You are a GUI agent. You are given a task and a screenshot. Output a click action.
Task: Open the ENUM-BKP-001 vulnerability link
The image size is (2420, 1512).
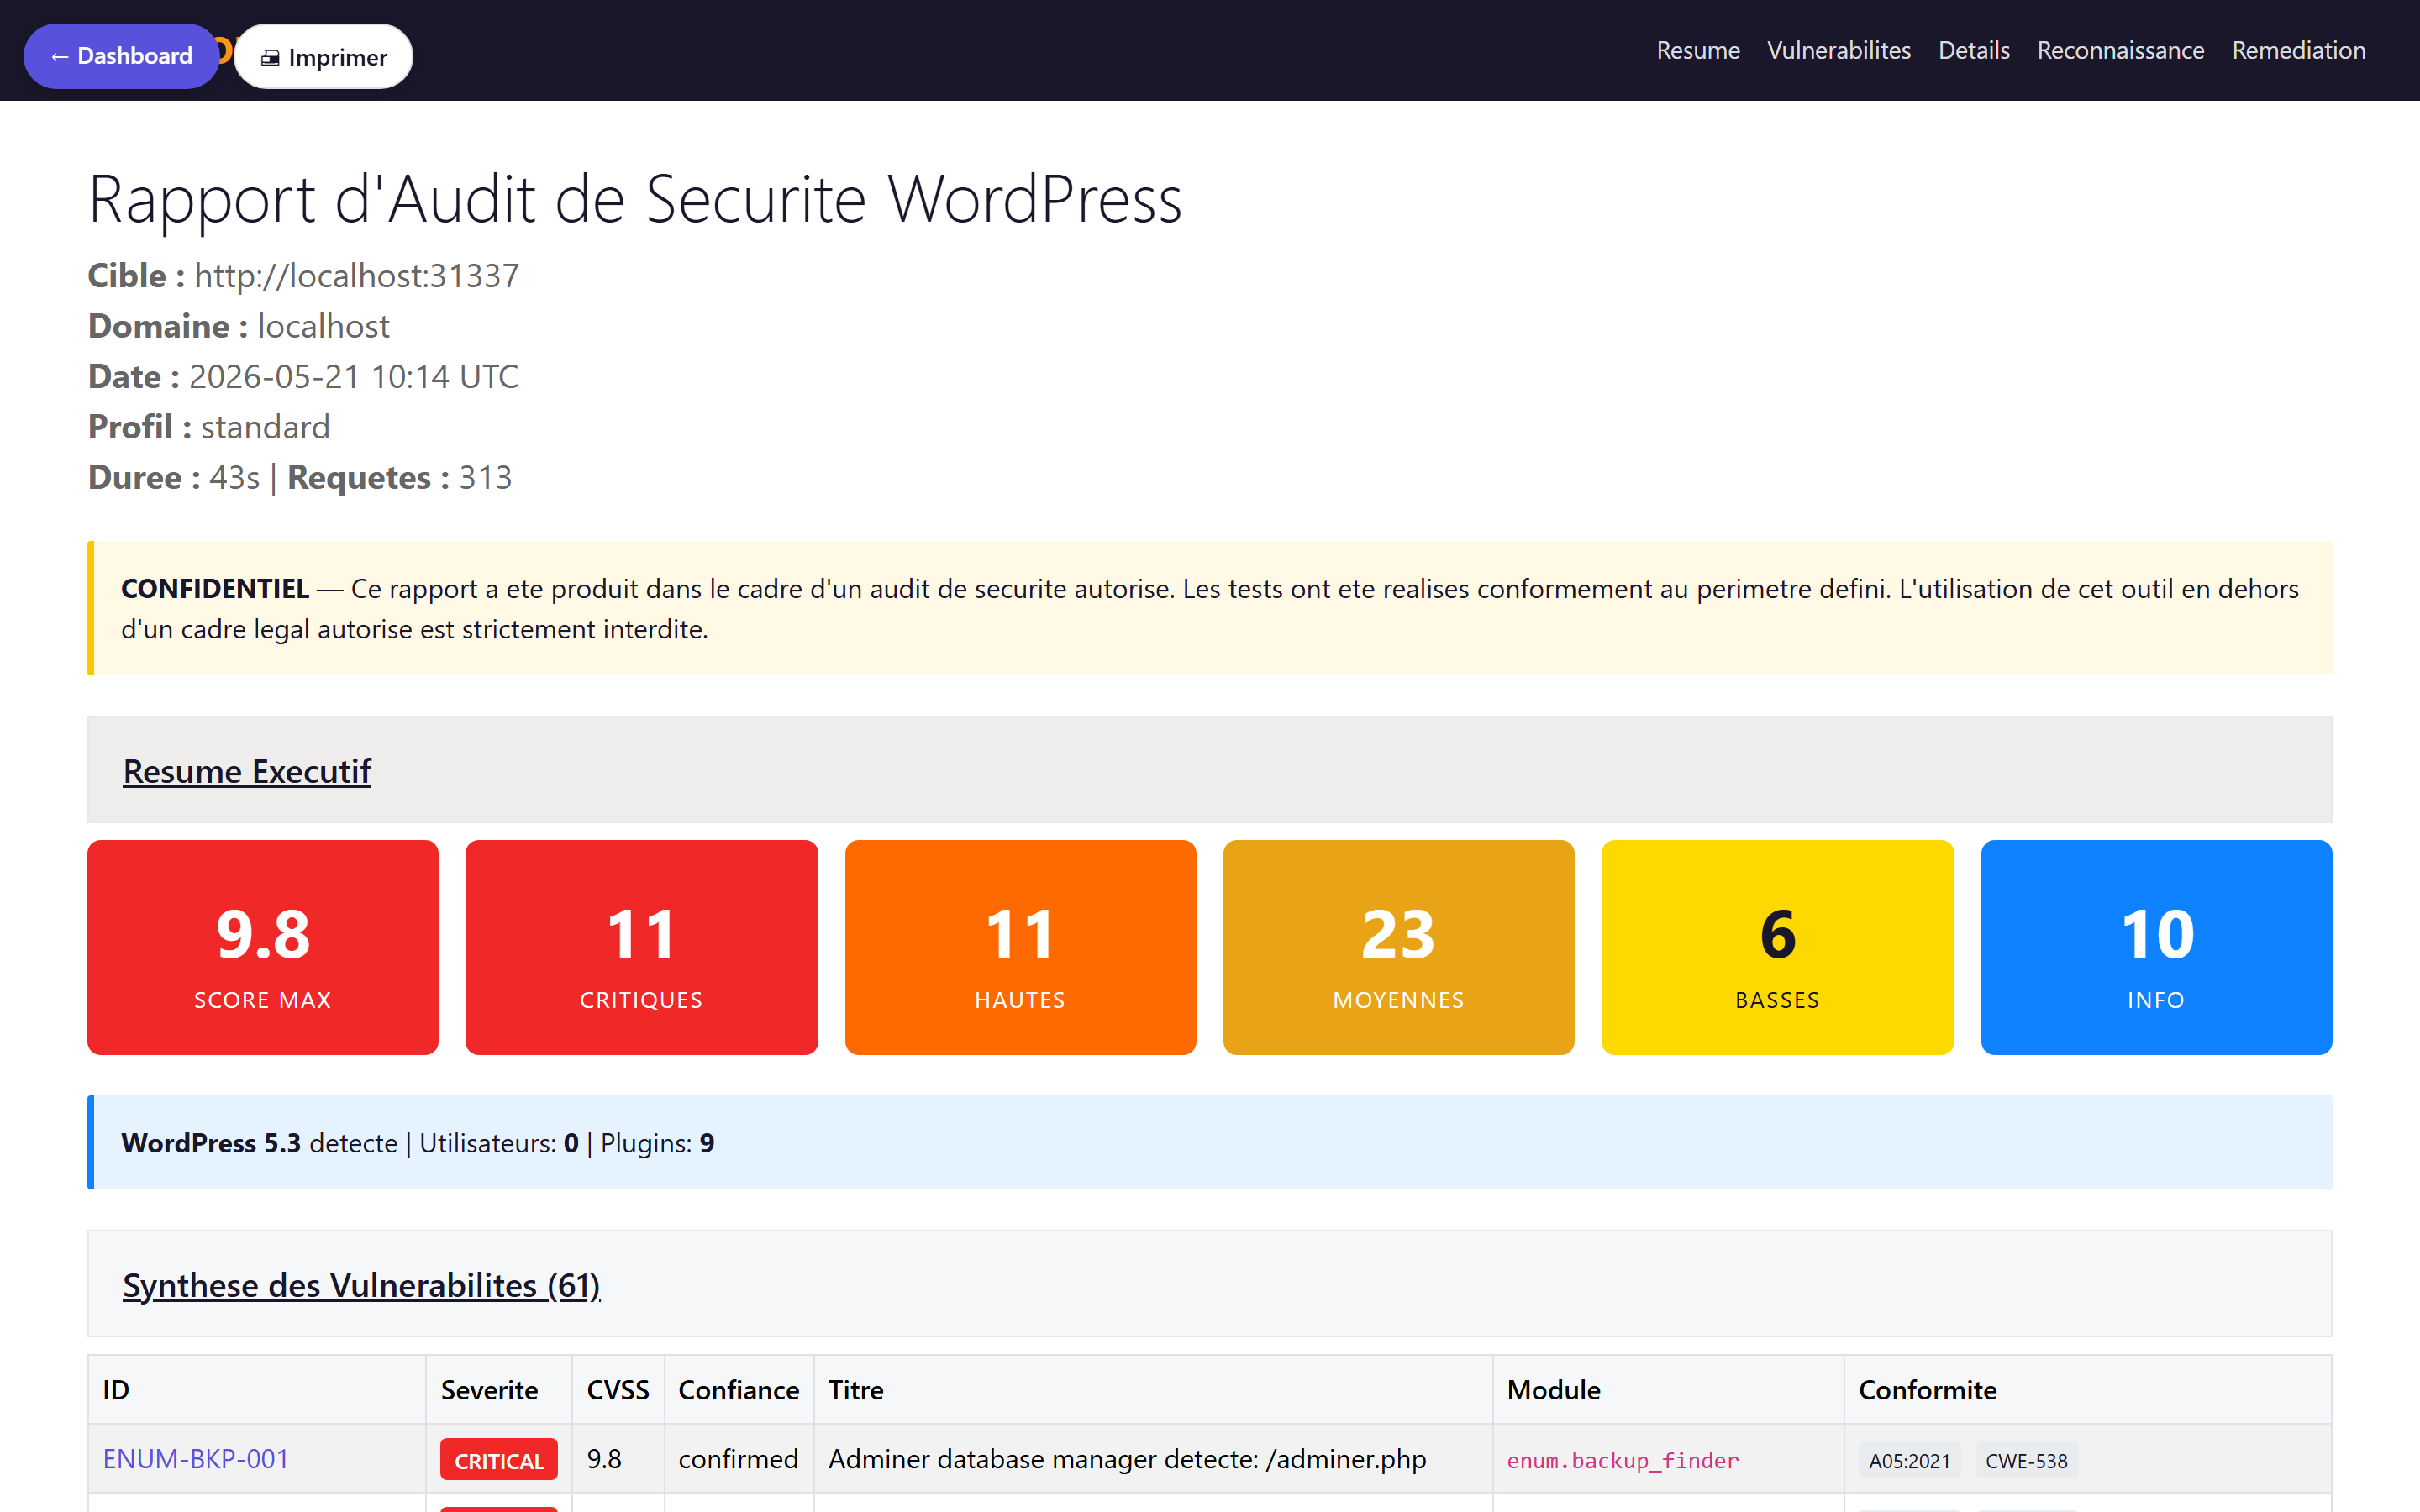coord(196,1459)
